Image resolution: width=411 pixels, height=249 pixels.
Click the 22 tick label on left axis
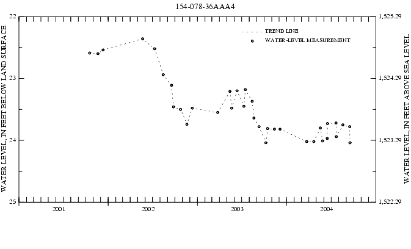13,17
